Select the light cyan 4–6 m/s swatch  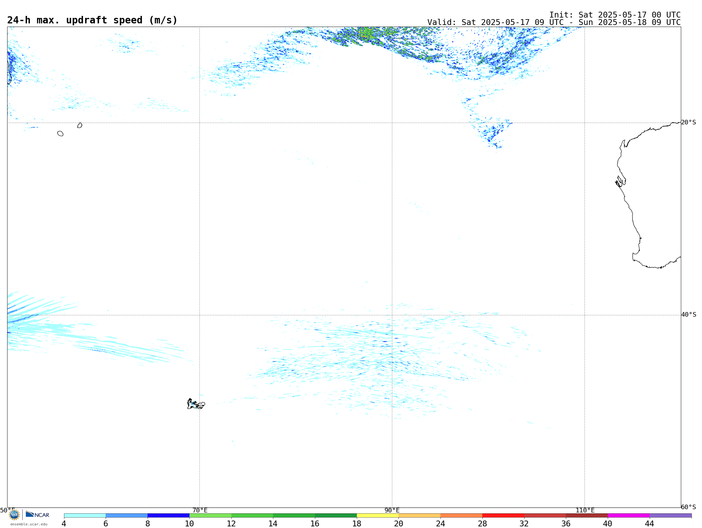point(85,515)
